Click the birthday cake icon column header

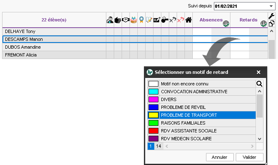[x=134, y=20]
